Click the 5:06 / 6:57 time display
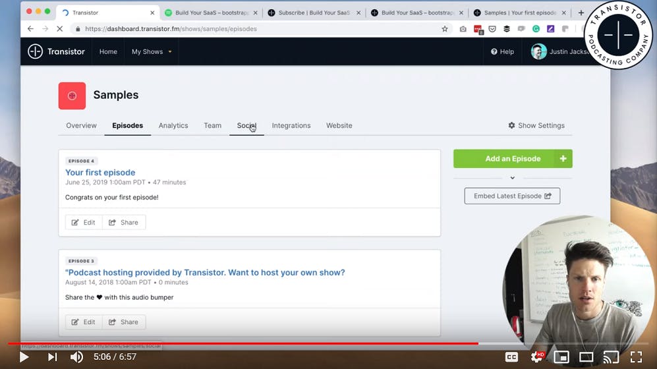 pyautogui.click(x=115, y=357)
